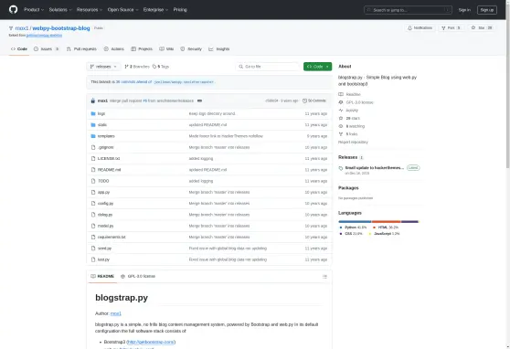Open the parent repository forked-from link
Viewport: 510px width, 349px height.
point(44,35)
